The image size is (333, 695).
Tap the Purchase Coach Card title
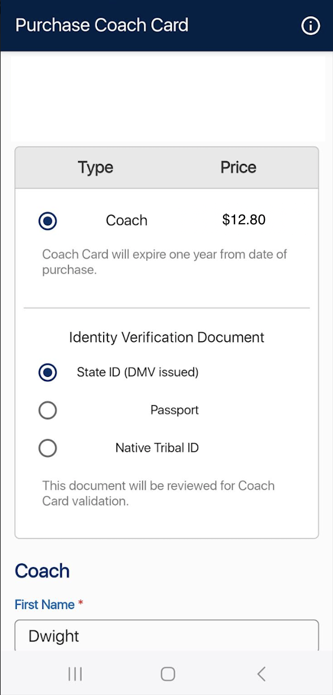(x=102, y=25)
